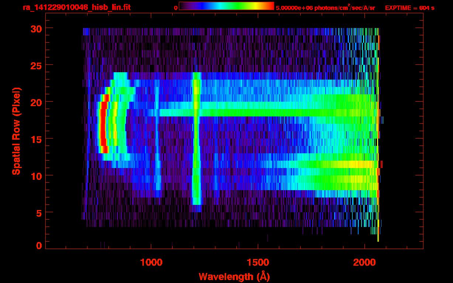453x283 pixels.
Task: Click the y-axis tick label 10
Action: pos(36,176)
